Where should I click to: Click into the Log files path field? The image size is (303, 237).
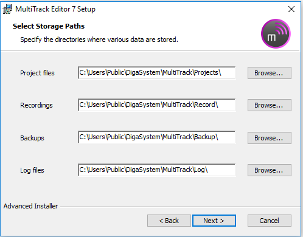pos(157,170)
